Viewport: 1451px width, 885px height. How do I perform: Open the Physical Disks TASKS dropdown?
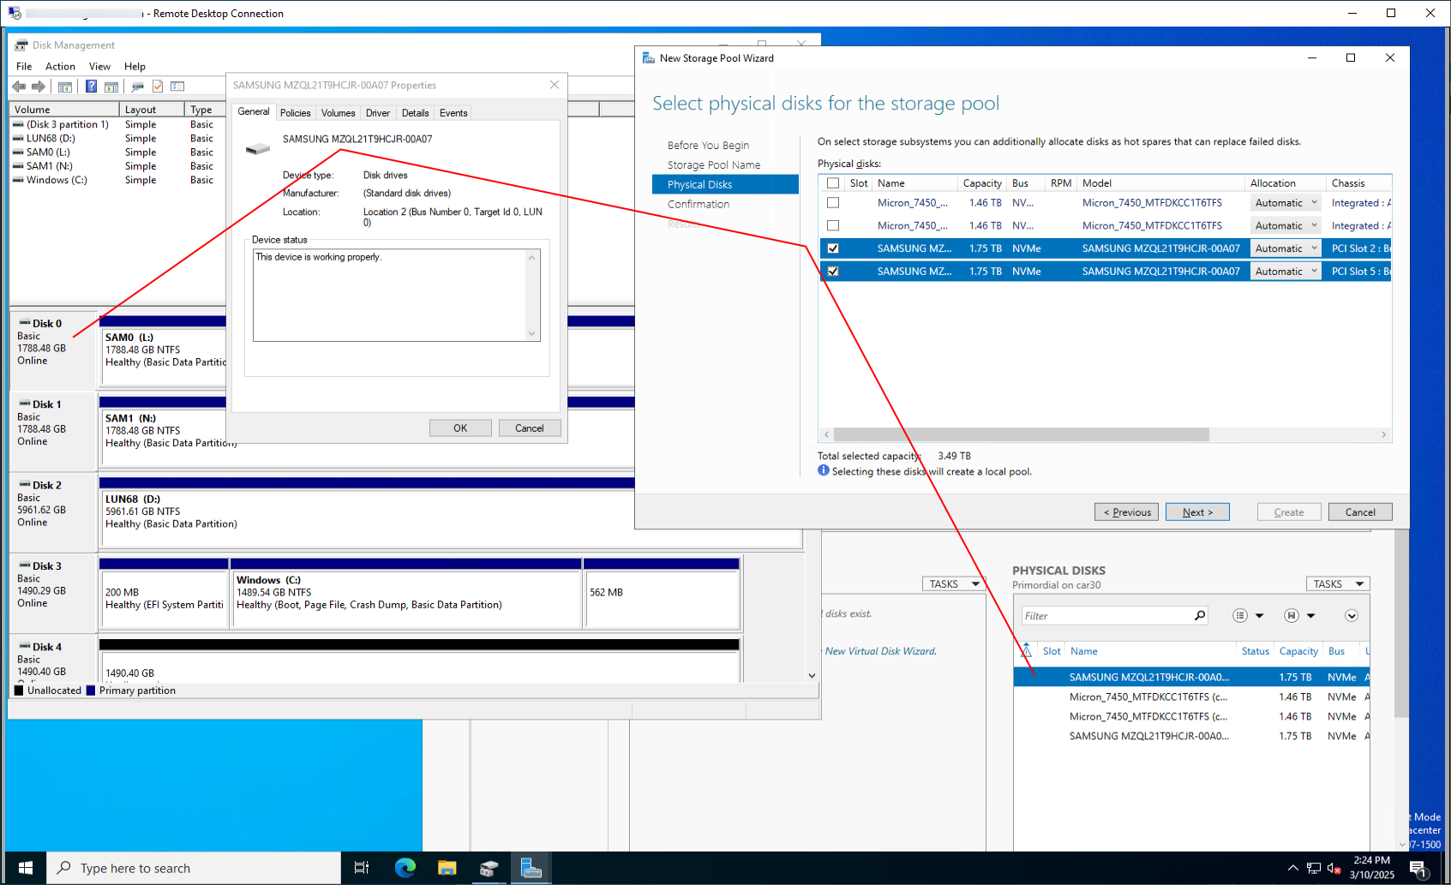(x=1338, y=583)
